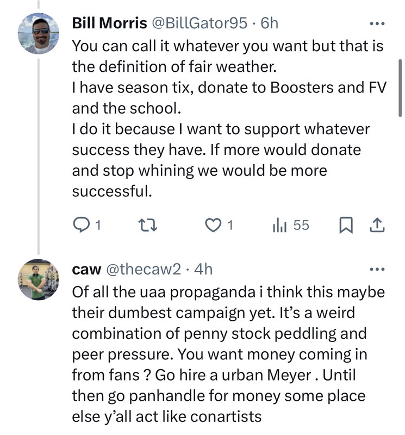Reply to Bill Morris's tweet
The image size is (405, 435).
(x=80, y=225)
